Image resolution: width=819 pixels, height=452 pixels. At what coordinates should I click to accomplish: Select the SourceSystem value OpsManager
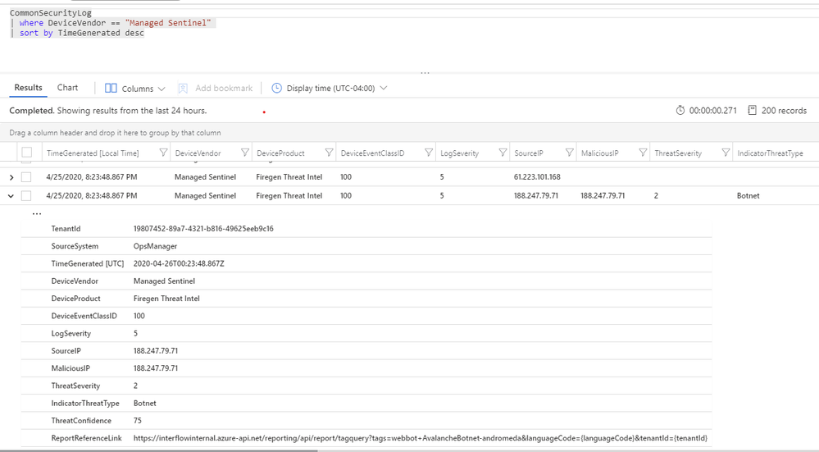(x=155, y=246)
